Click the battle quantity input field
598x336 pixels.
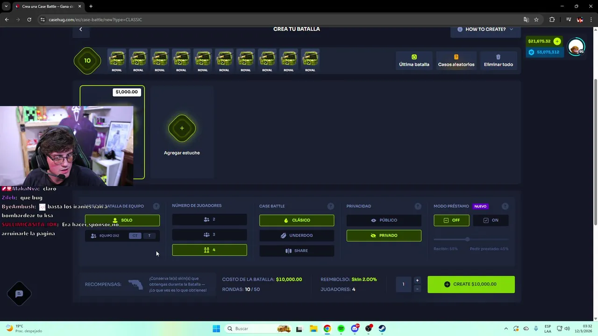[404, 284]
